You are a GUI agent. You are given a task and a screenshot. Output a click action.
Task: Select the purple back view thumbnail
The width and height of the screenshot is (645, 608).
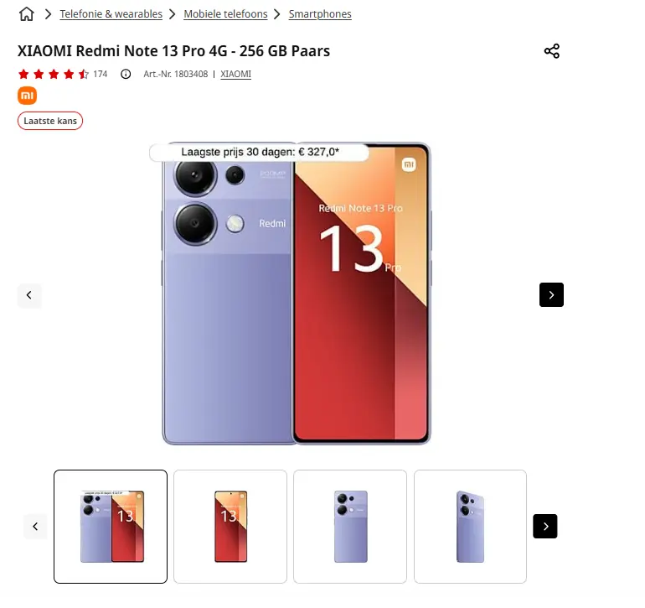(x=350, y=527)
